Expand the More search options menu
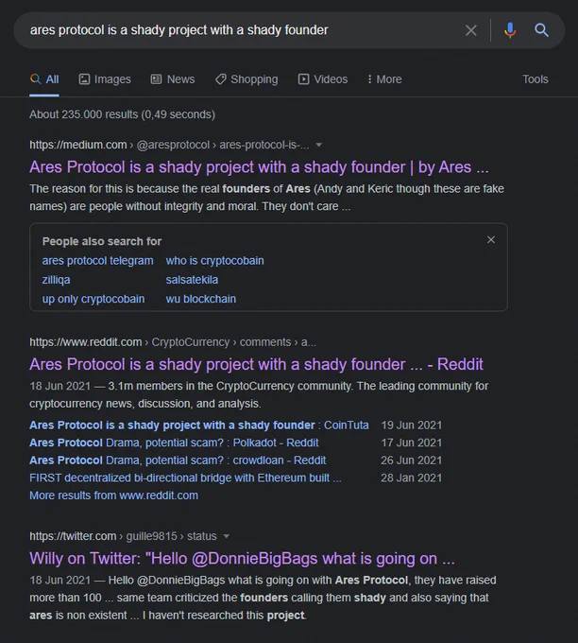The height and width of the screenshot is (643, 578). [x=384, y=79]
